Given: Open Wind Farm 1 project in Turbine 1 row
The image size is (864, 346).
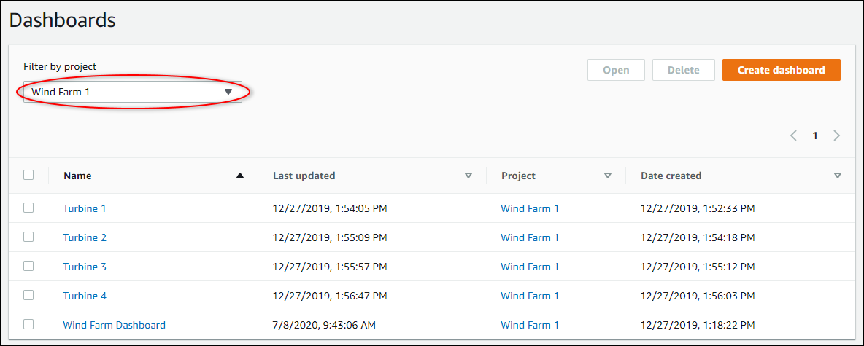Looking at the screenshot, I should click(530, 208).
